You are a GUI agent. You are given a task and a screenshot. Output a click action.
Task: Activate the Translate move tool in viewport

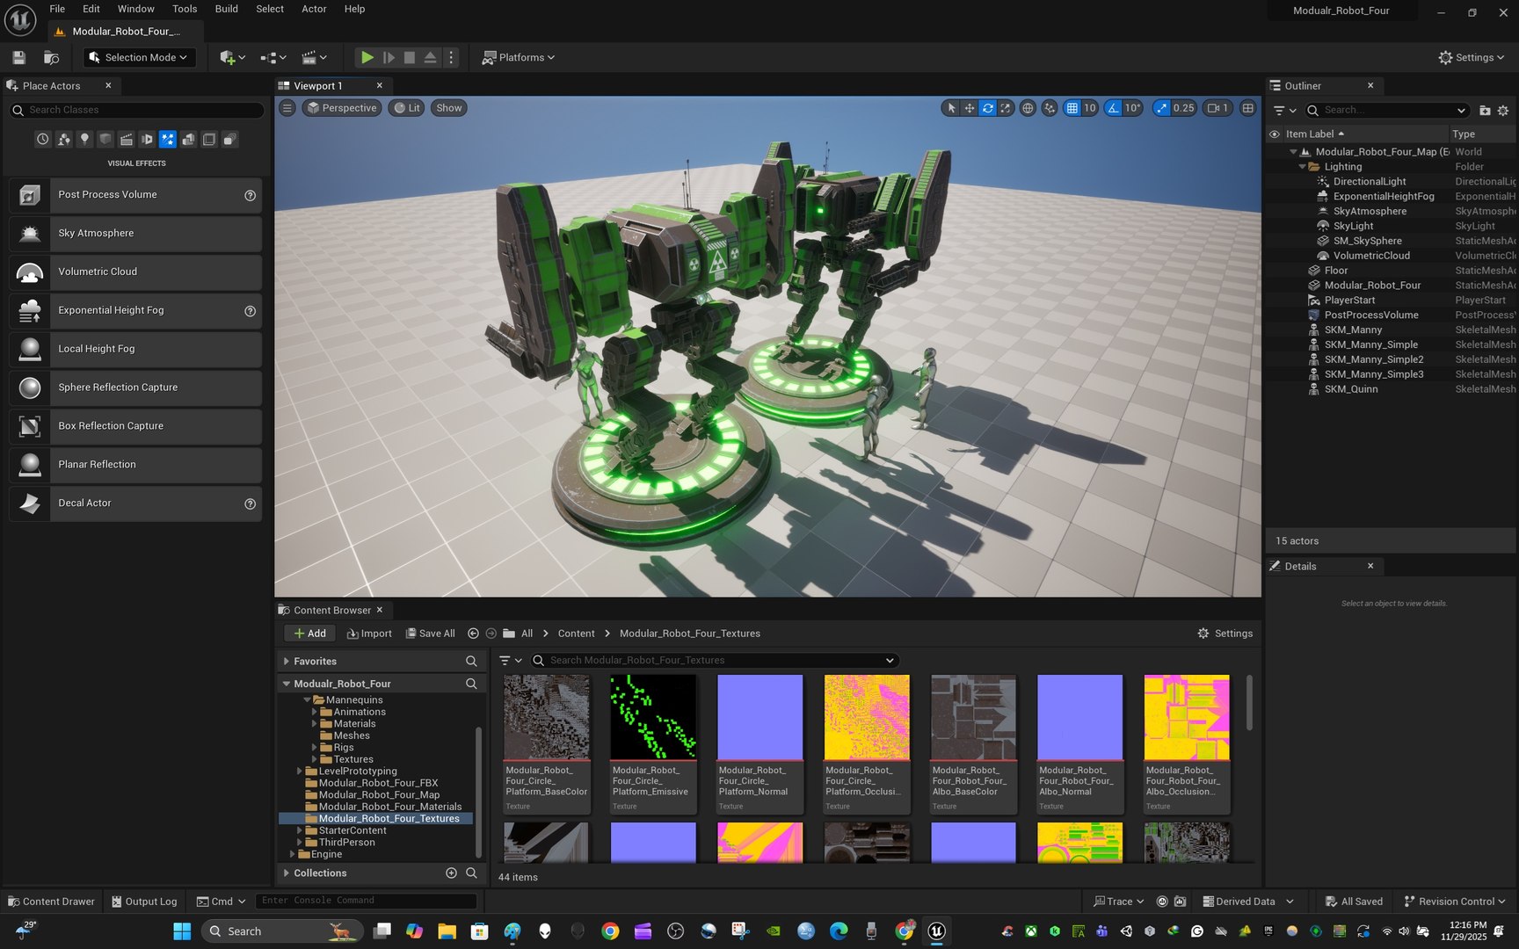[x=969, y=108]
